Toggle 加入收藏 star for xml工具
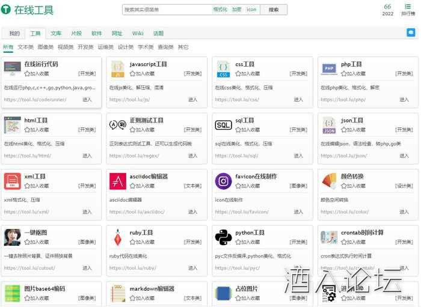The image size is (421, 307). (27, 186)
